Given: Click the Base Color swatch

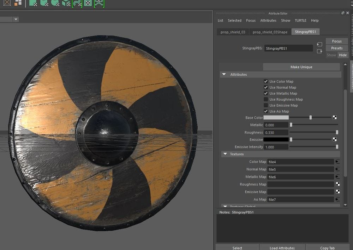Looking at the screenshot, I should tap(276, 118).
